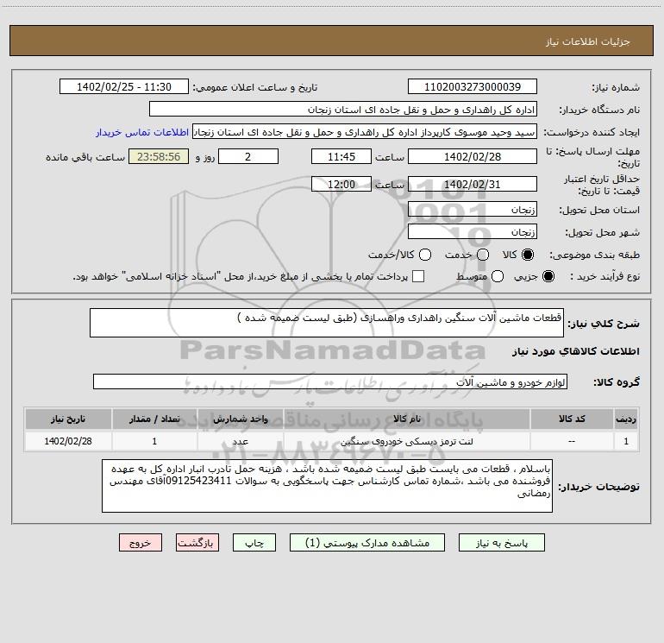
Task: Click the واحد شمارش column header
Action: [x=240, y=419]
